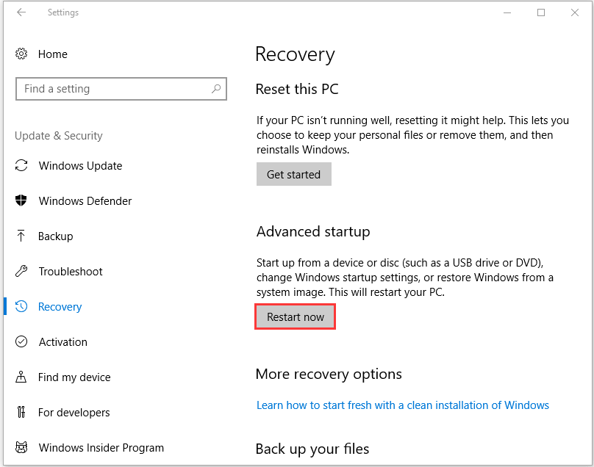Click the Home gear icon

coord(21,54)
